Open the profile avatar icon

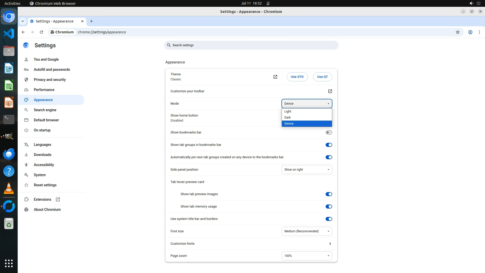(470, 32)
